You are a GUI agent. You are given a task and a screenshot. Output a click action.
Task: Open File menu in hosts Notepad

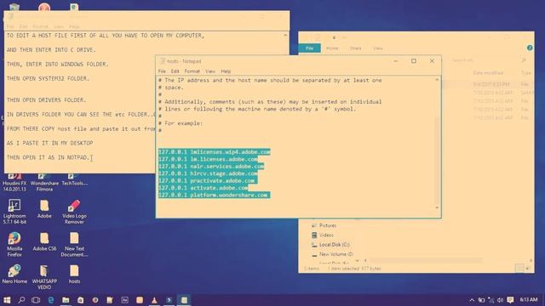coord(162,71)
